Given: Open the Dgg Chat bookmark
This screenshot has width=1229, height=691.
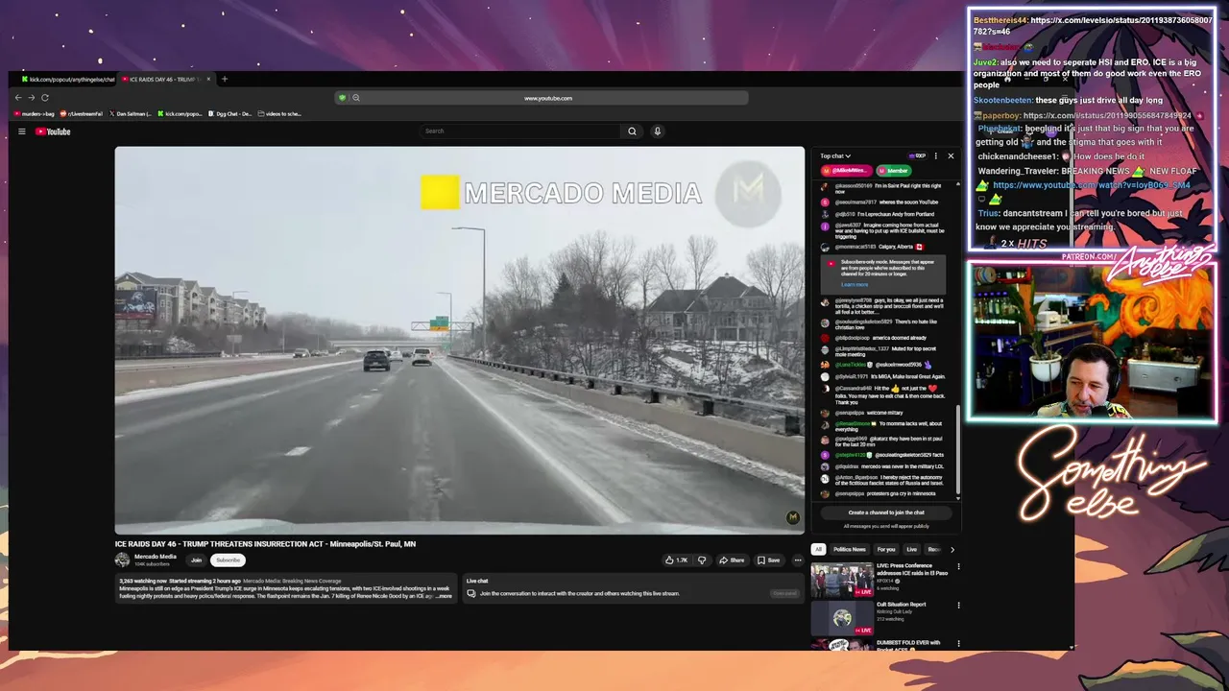Looking at the screenshot, I should pos(230,113).
